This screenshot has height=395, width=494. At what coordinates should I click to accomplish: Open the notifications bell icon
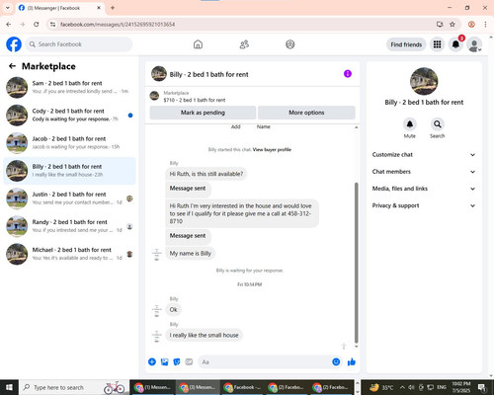[455, 44]
